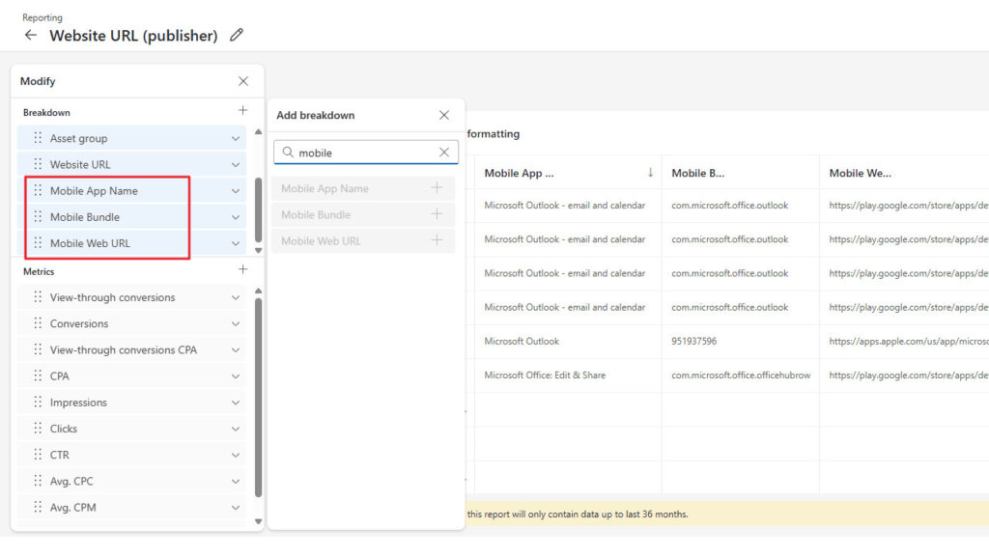Screen dimensions: 989x556
Task: Grab the drag handle for Impressions
Action: [38, 403]
